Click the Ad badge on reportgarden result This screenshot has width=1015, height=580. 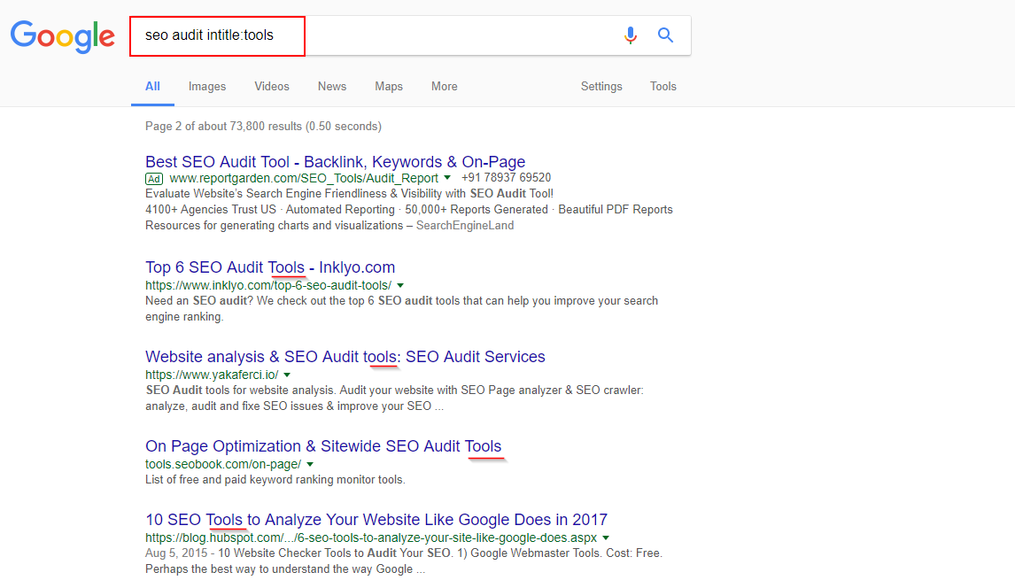pyautogui.click(x=154, y=179)
